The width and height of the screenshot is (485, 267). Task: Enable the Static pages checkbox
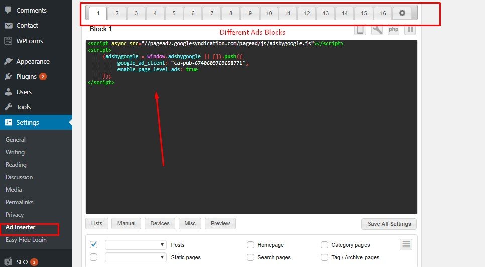94,257
